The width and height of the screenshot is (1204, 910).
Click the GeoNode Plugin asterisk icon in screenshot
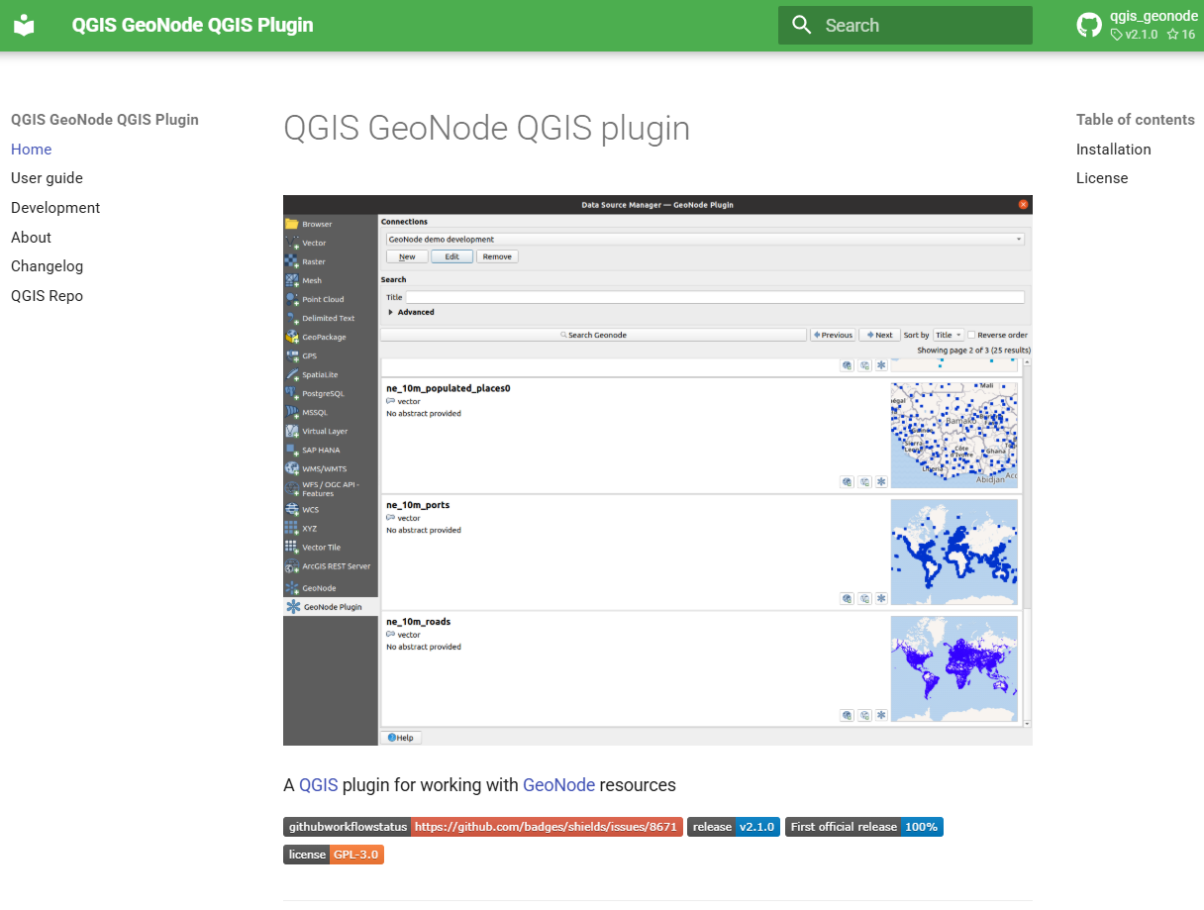click(x=293, y=607)
